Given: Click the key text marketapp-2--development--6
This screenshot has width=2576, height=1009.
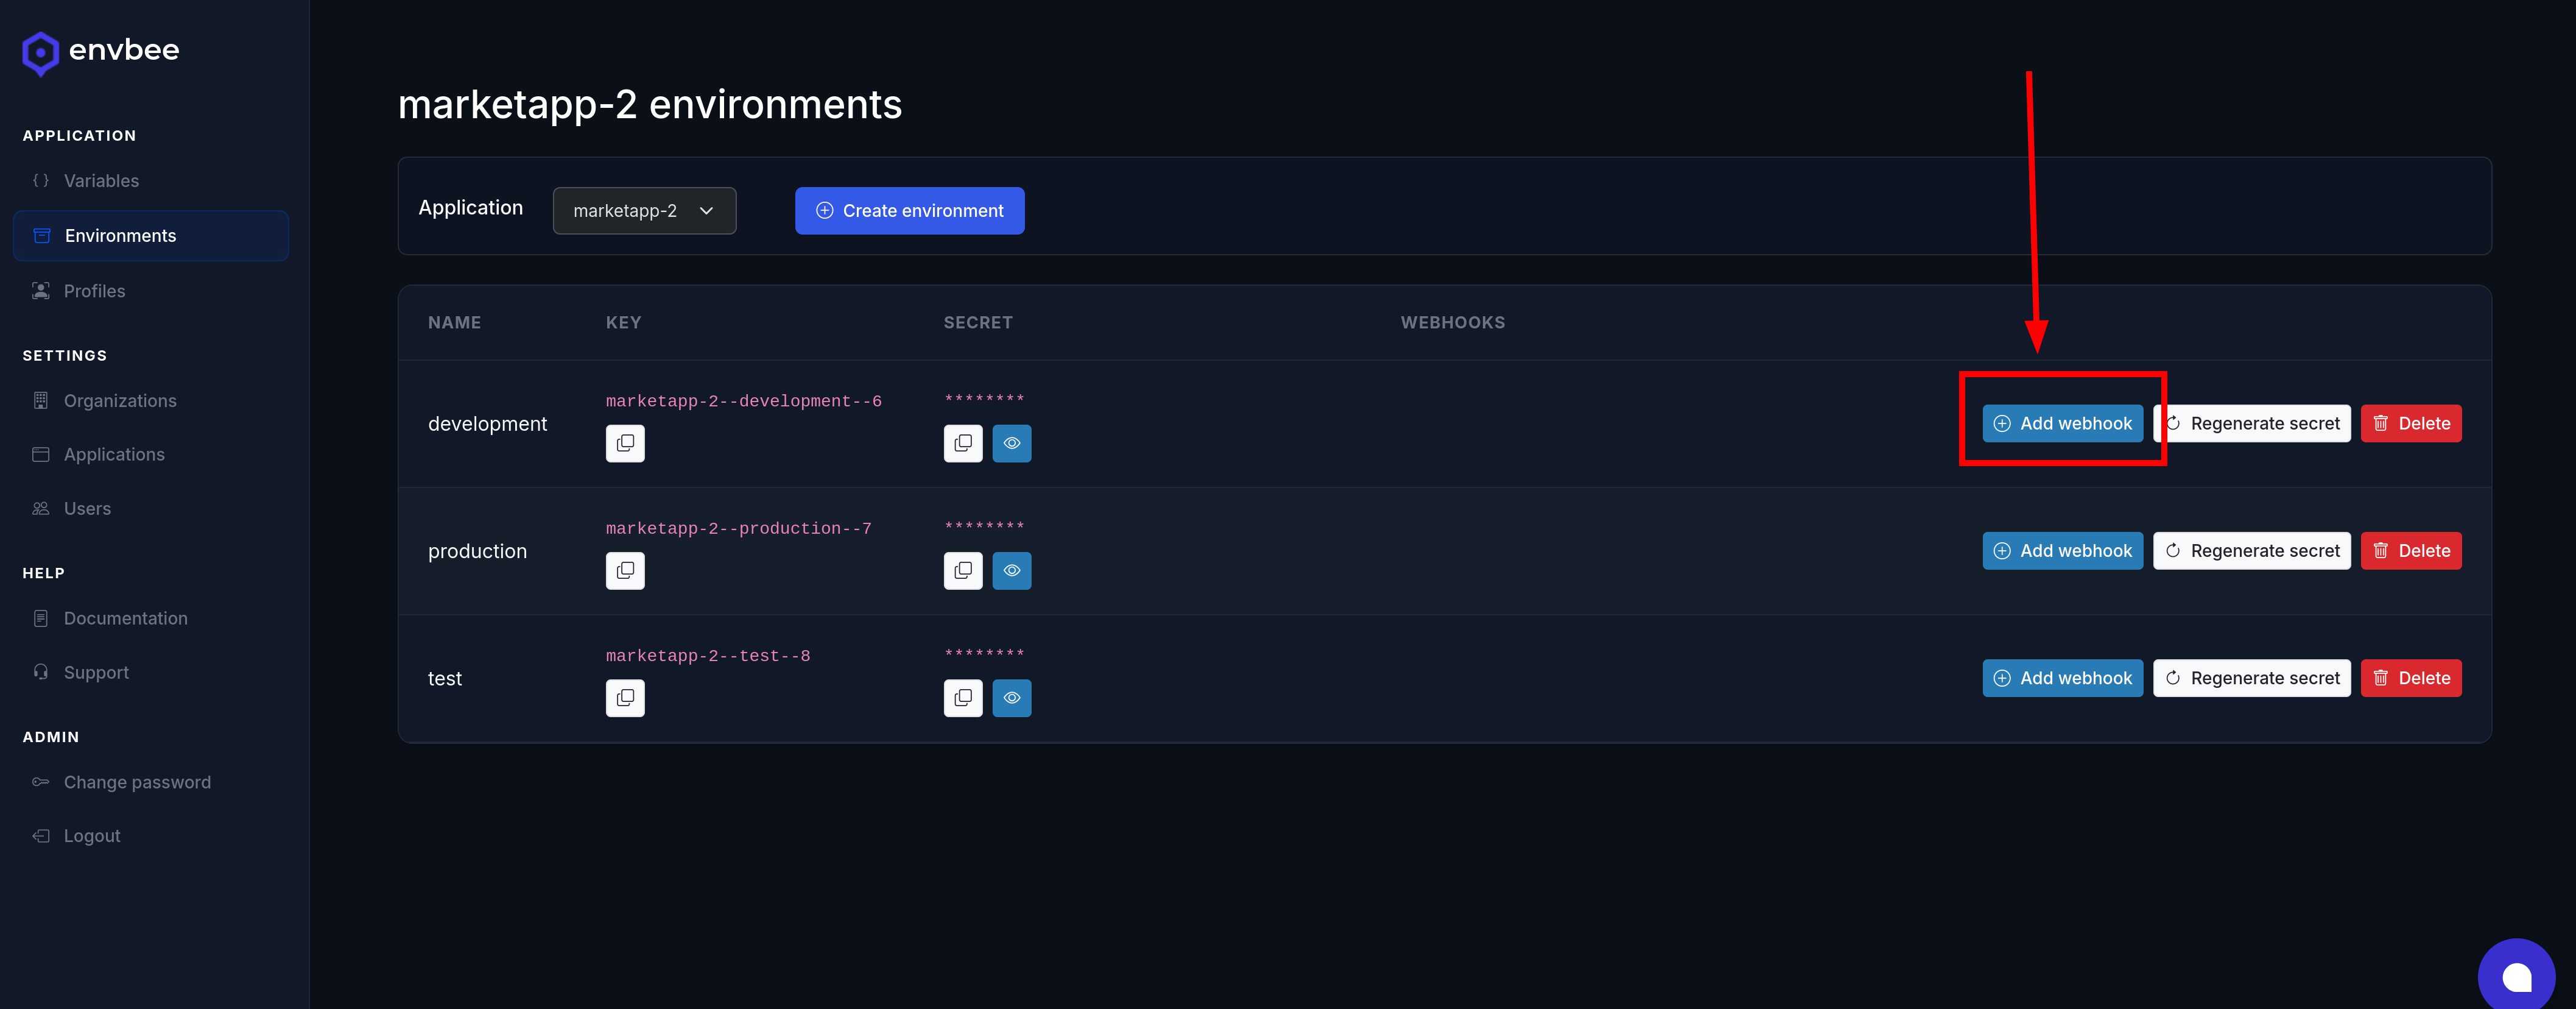Looking at the screenshot, I should pos(744,402).
